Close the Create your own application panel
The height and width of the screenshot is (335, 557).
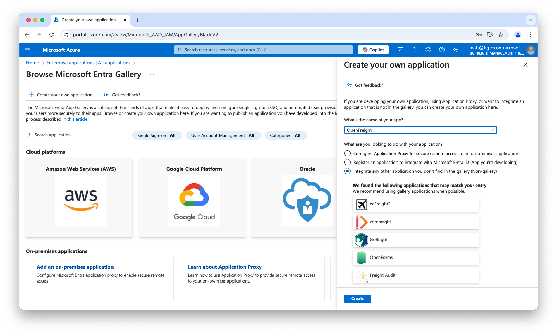pos(525,65)
